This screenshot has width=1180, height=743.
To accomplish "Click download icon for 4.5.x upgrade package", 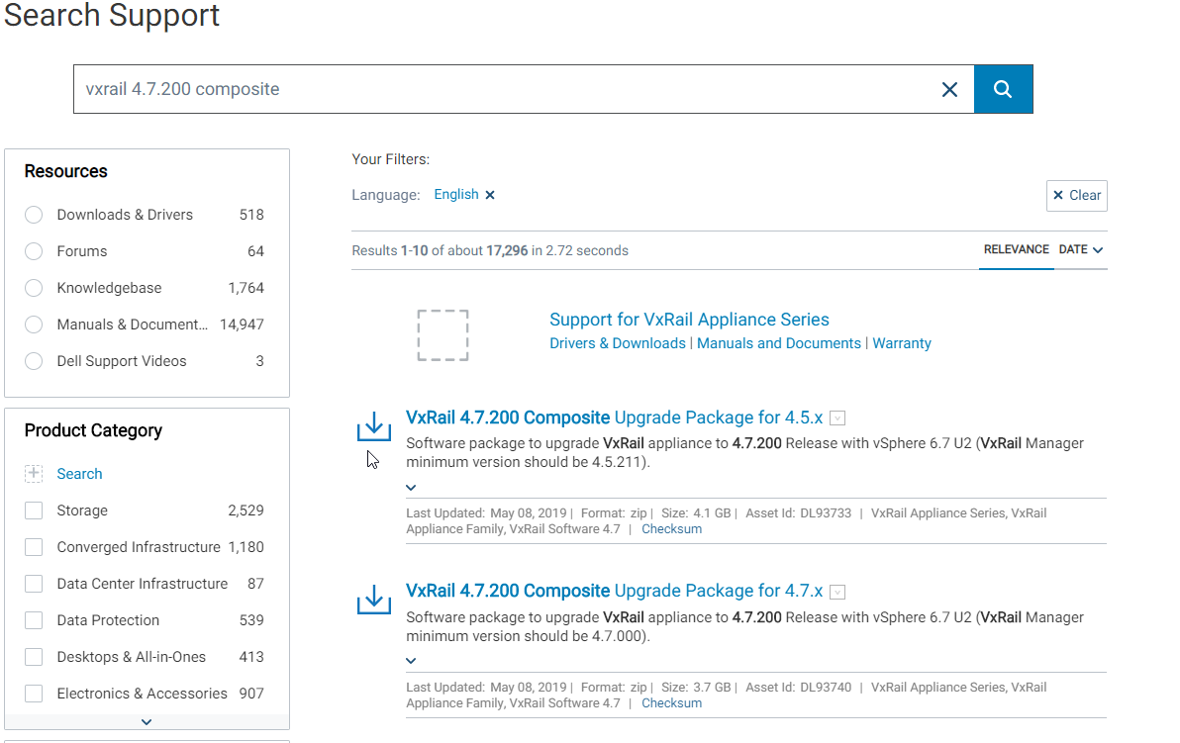I will (373, 427).
